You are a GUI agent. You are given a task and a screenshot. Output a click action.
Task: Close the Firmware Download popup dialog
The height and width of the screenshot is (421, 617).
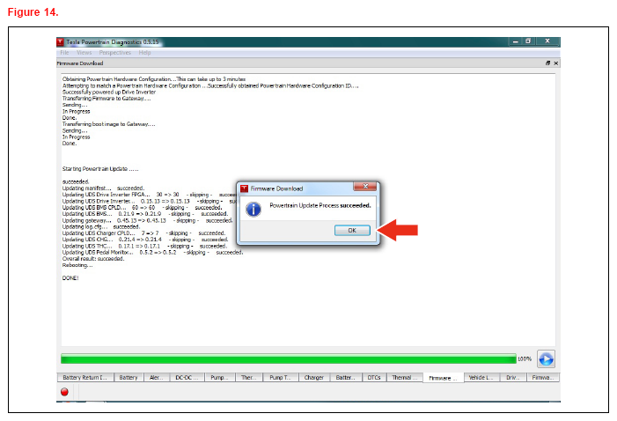365,187
